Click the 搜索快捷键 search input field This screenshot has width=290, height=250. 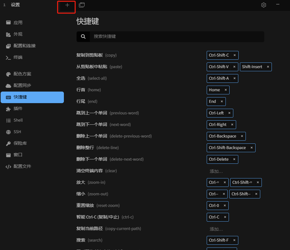[x=177, y=37]
